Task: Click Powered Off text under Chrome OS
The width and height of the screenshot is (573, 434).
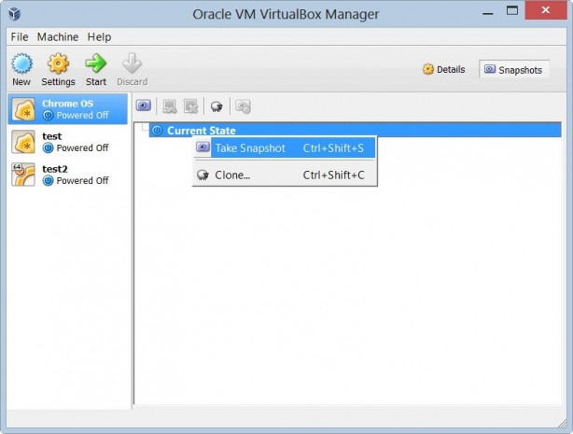Action: 82,115
